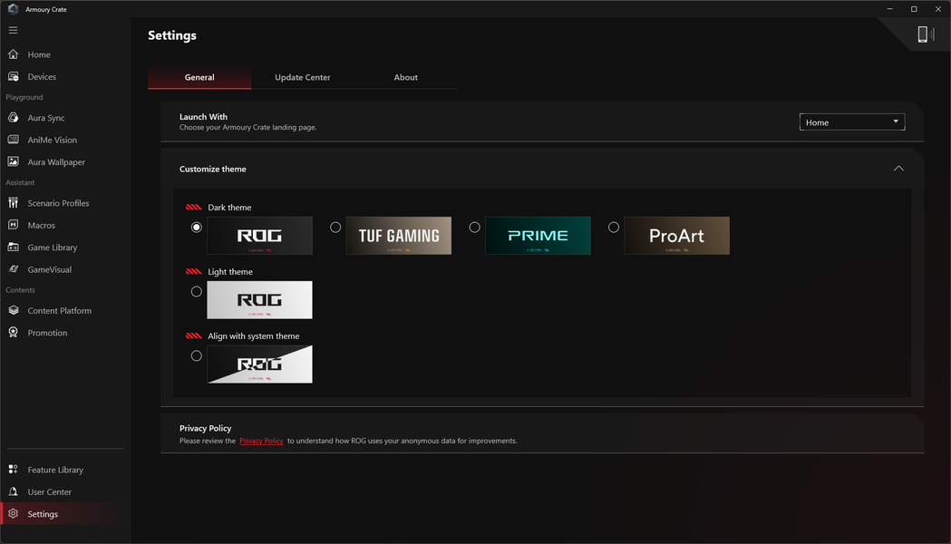
Task: Switch to the Update Center tab
Action: click(x=303, y=77)
